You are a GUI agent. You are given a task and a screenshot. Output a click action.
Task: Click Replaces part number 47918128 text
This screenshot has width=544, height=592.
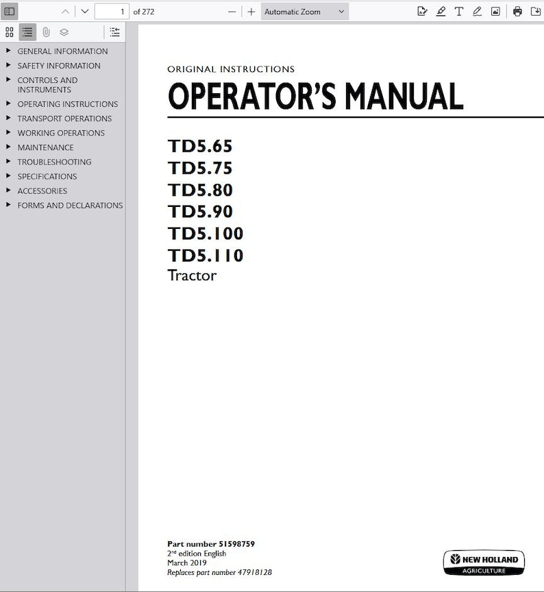tap(219, 572)
